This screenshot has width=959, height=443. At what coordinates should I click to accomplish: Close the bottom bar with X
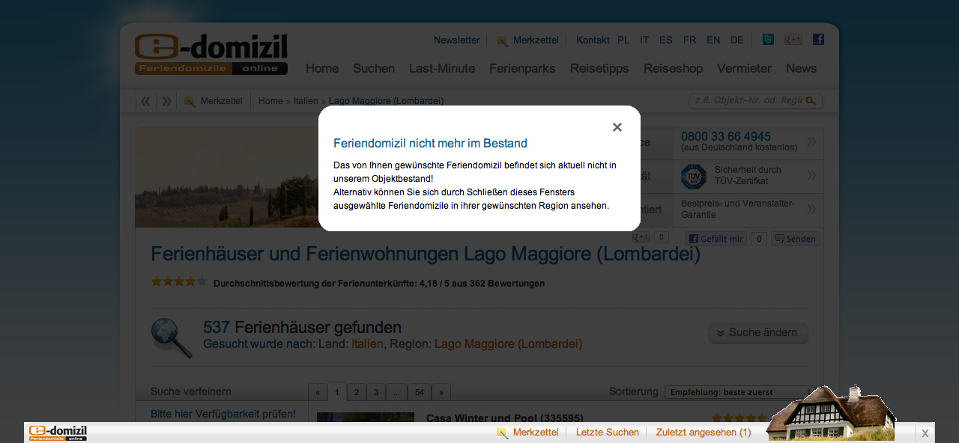[925, 433]
